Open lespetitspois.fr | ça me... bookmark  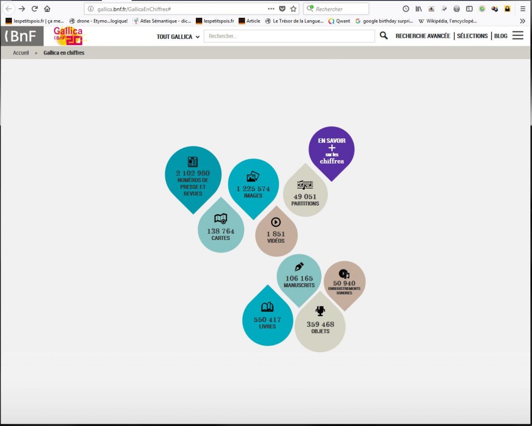point(35,21)
